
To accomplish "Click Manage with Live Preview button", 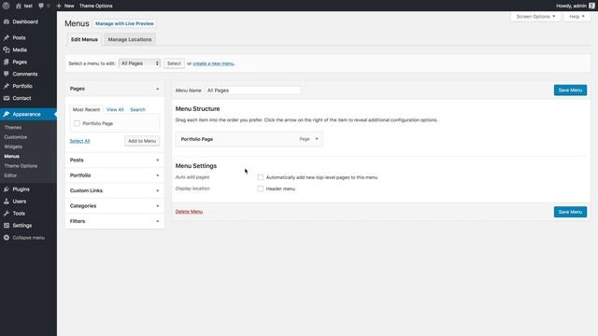I will point(124,23).
